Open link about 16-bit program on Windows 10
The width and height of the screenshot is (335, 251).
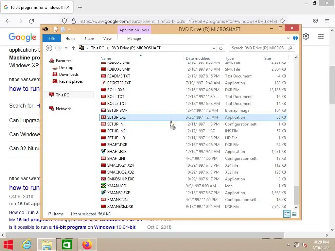coord(72,227)
